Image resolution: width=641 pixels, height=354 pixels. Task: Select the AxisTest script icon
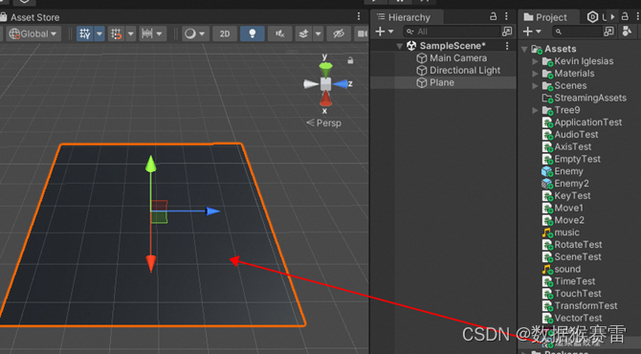[x=547, y=147]
